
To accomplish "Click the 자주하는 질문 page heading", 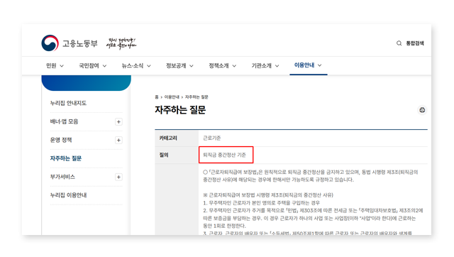I will 180,110.
